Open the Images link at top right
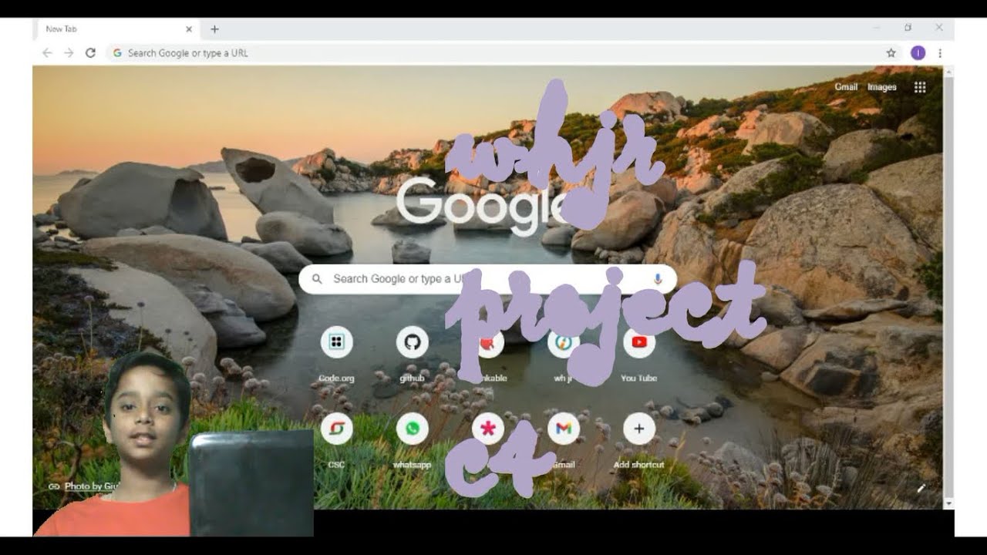 pyautogui.click(x=882, y=87)
